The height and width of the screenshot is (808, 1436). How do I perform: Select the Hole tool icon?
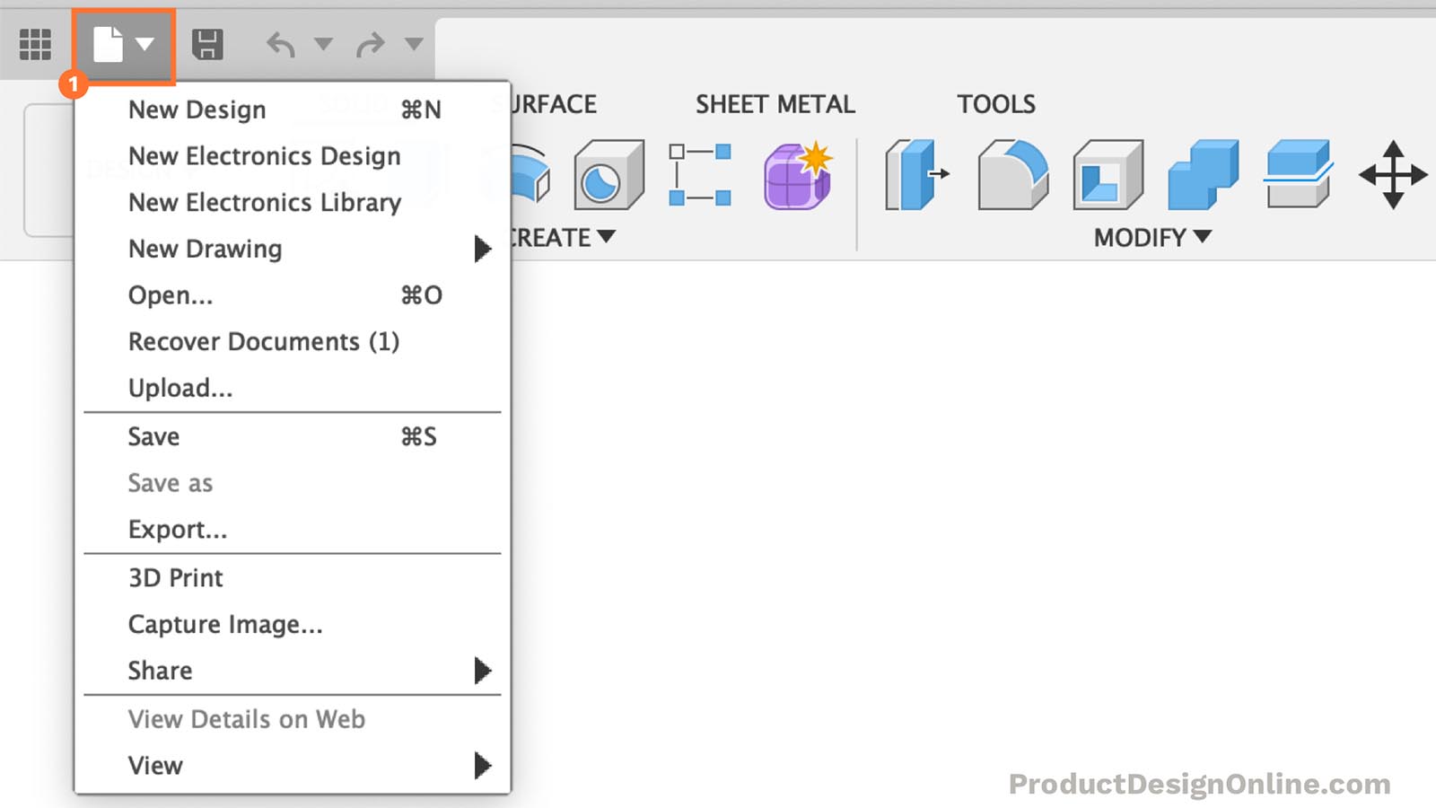(609, 175)
